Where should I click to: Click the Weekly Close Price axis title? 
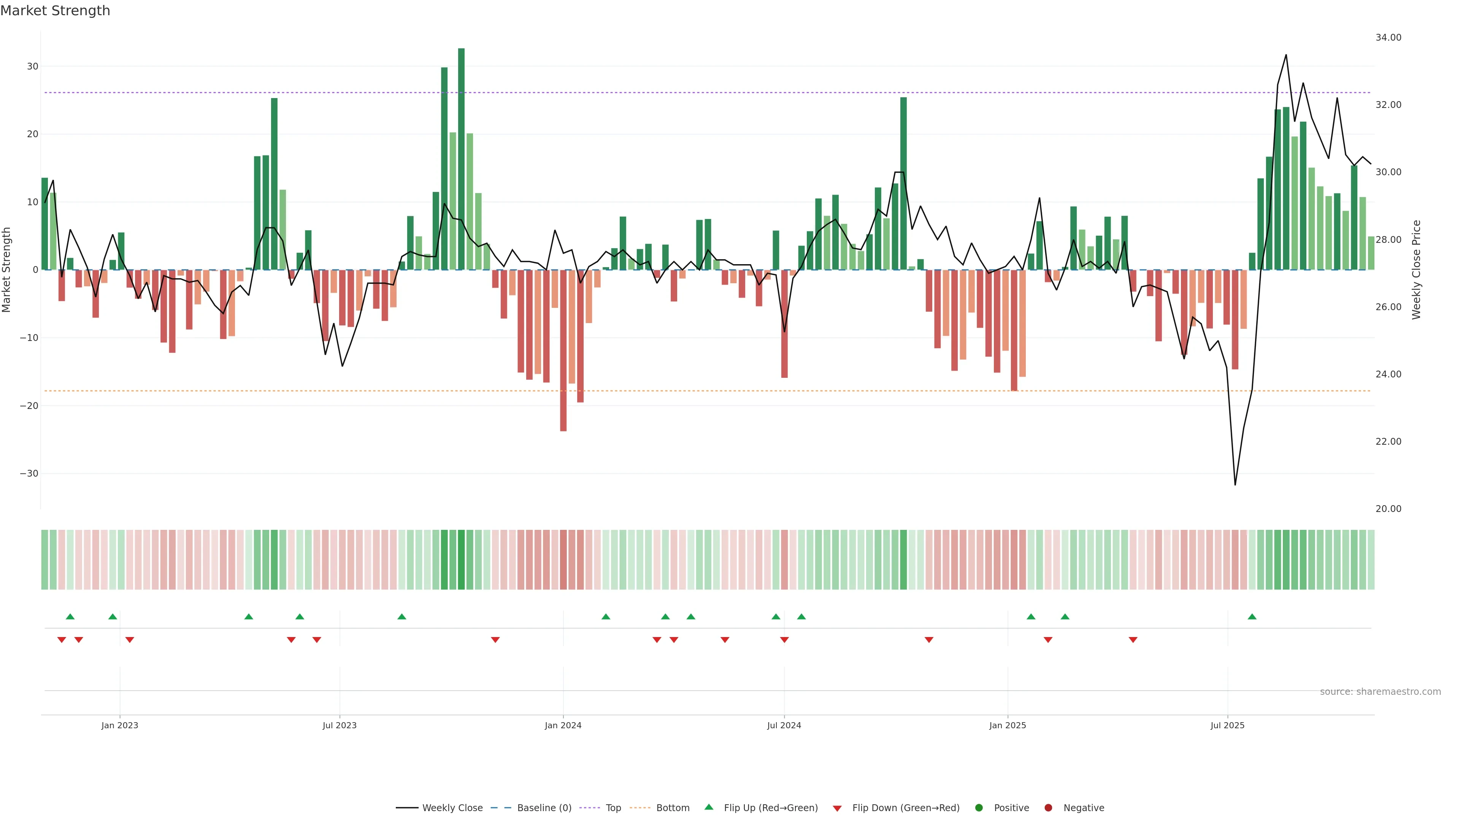click(x=1416, y=270)
